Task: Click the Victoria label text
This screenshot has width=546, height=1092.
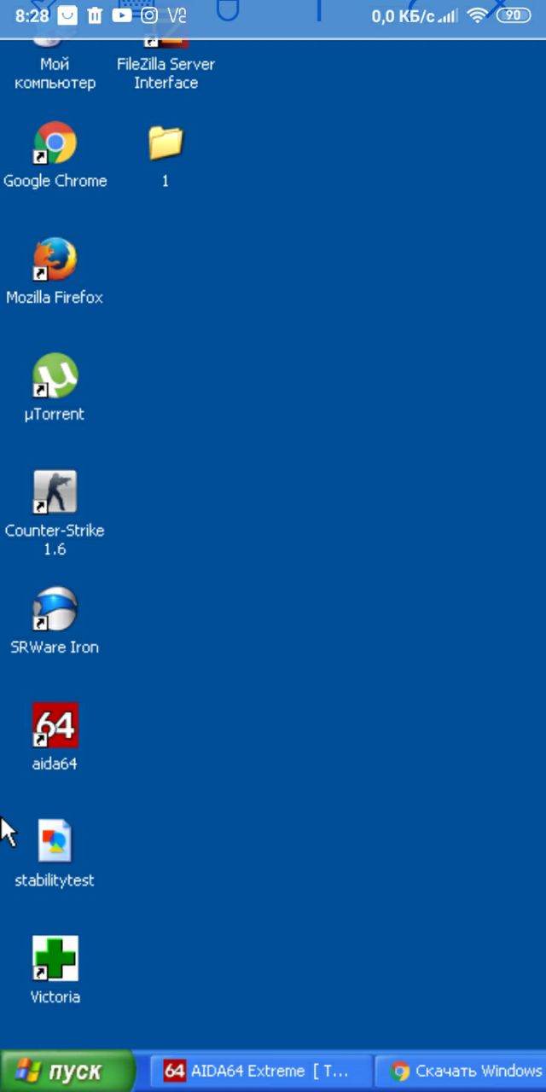Action: click(x=55, y=996)
